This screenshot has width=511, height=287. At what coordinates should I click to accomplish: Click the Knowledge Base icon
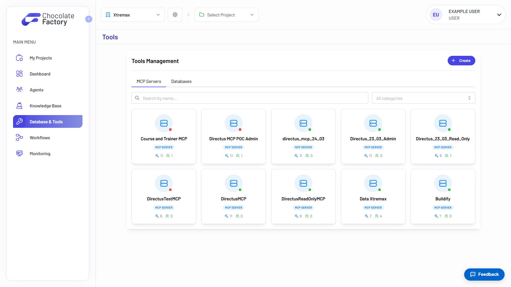19,105
